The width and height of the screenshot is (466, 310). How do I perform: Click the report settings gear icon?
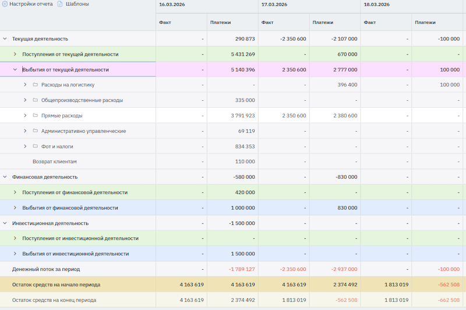[5, 4]
